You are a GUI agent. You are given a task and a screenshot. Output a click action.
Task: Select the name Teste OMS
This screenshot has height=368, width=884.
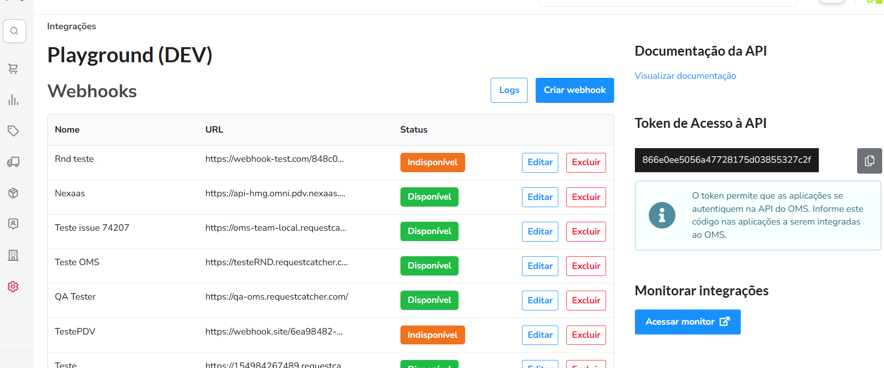(x=77, y=262)
